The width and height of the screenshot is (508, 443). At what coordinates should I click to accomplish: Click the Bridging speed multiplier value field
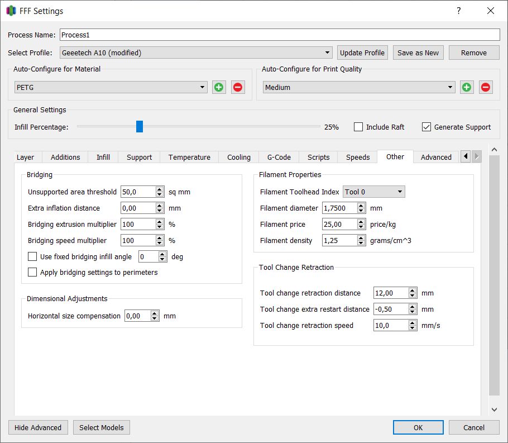(x=138, y=240)
